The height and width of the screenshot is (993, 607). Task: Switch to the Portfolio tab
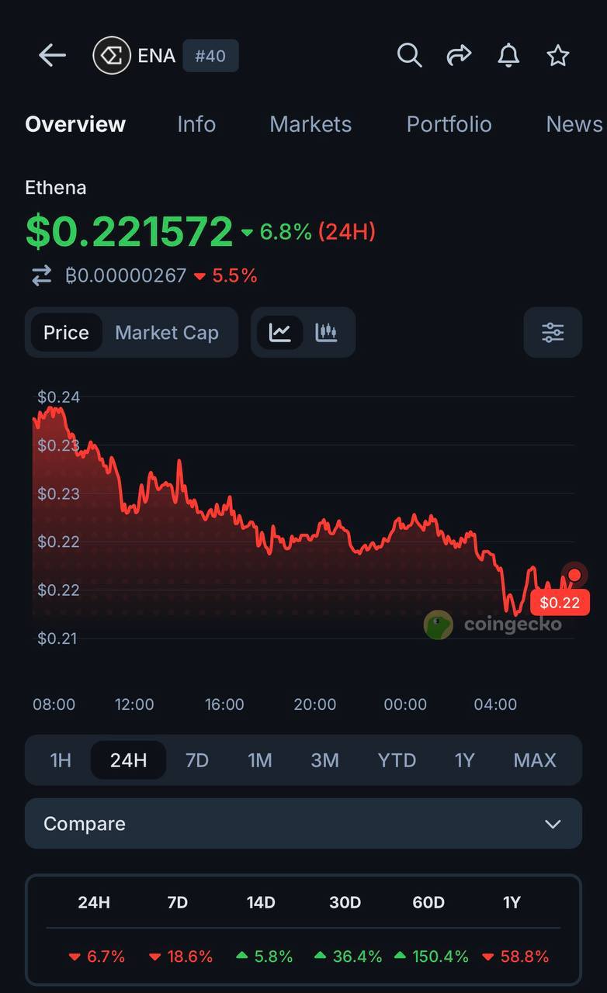(449, 124)
